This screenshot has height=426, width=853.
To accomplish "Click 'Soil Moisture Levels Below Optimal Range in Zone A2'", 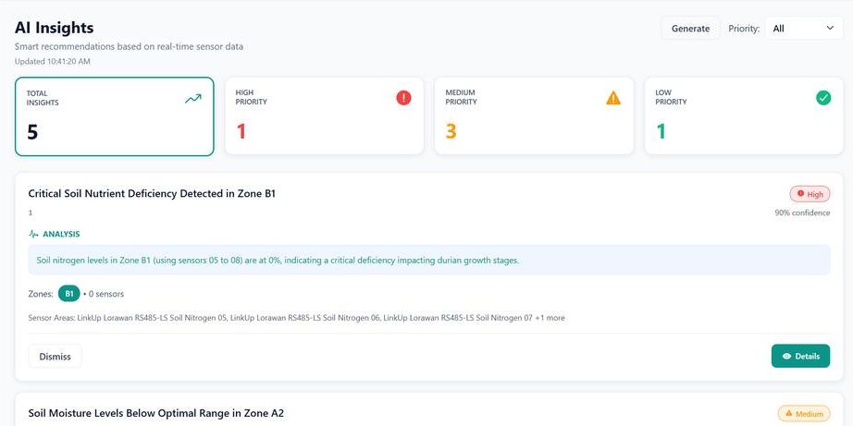I will click(156, 413).
